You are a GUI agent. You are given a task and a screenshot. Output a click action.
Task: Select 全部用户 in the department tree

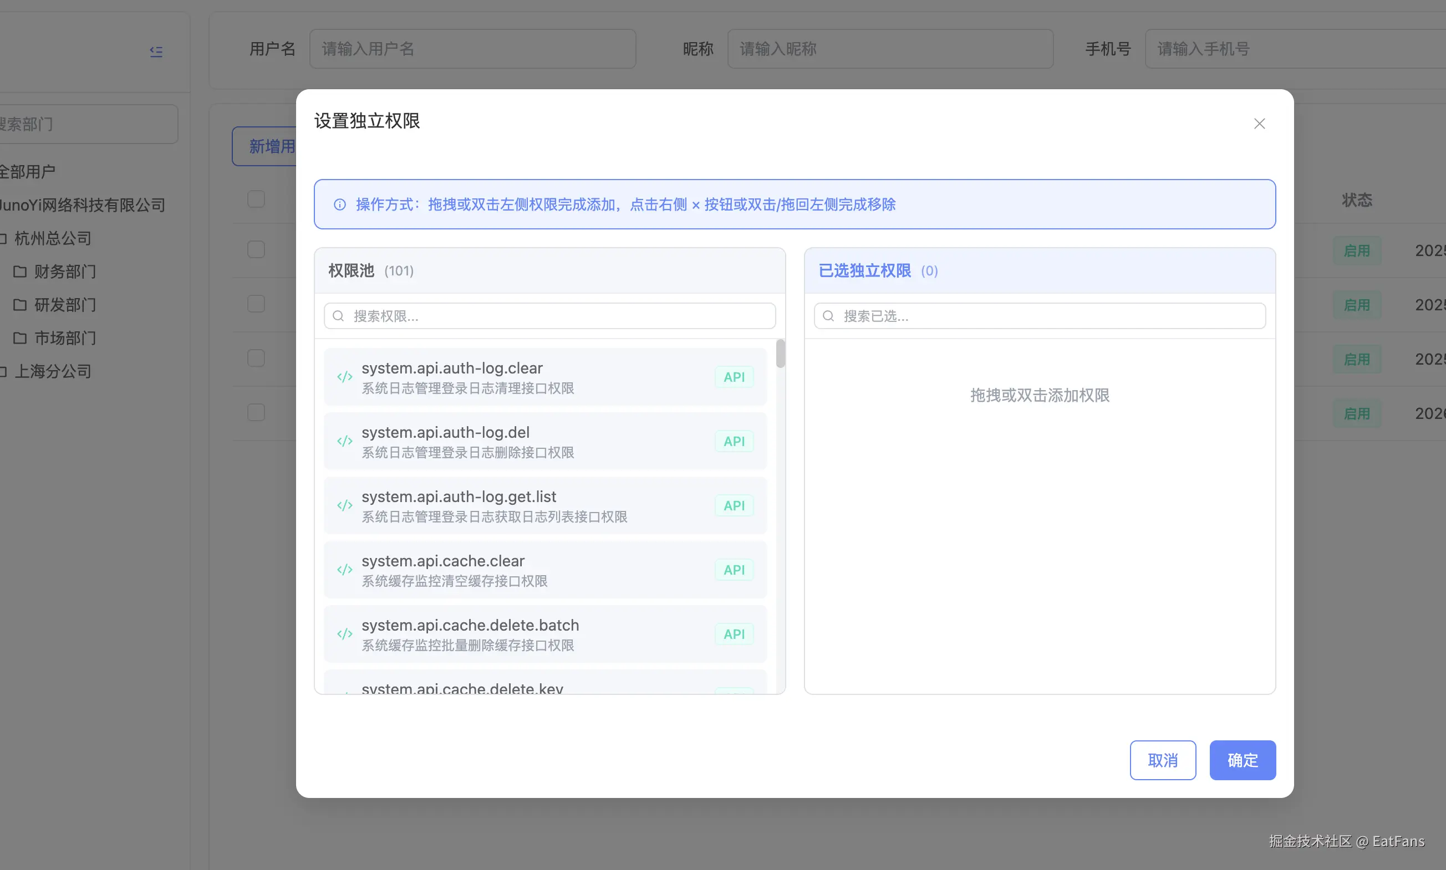[x=28, y=171]
